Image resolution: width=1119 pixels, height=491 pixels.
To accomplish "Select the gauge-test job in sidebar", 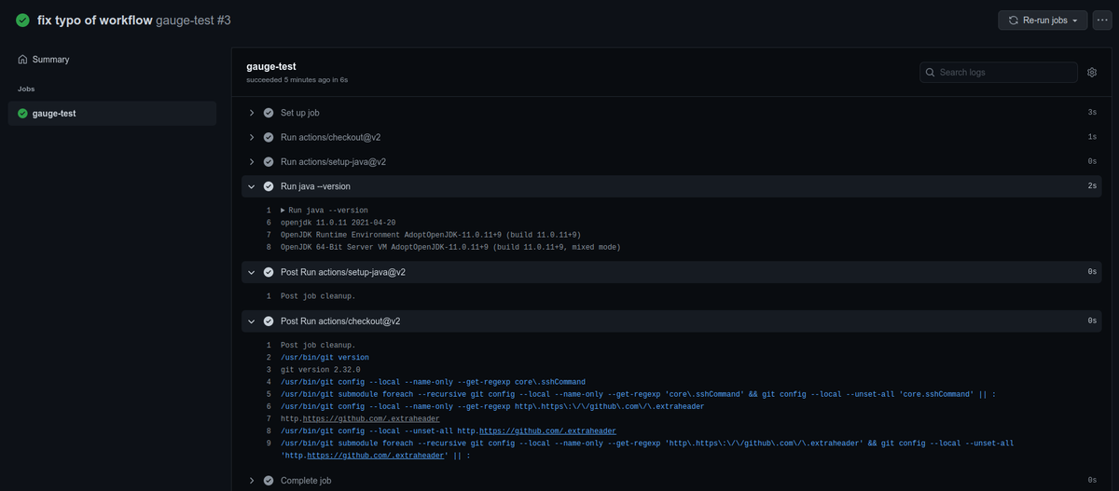I will click(112, 114).
